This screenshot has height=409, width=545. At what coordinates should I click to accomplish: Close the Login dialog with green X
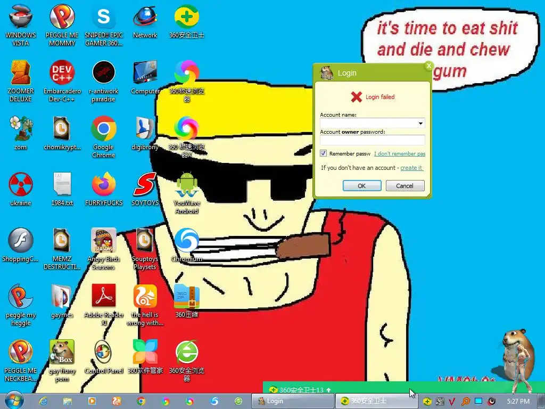[x=429, y=66]
